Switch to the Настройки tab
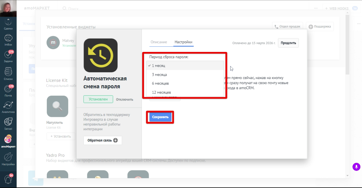The width and height of the screenshot is (362, 188). (x=183, y=42)
